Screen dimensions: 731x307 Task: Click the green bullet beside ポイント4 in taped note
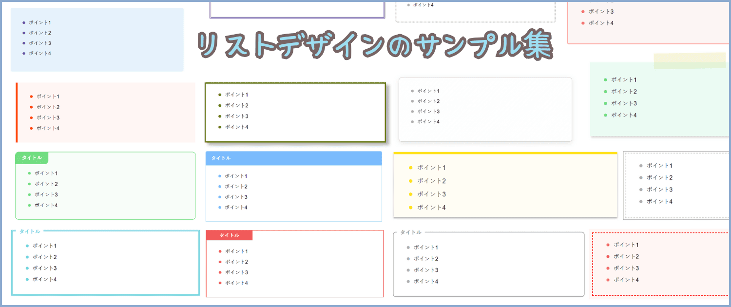tap(605, 115)
